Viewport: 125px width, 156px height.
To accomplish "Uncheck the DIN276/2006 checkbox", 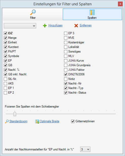I will pos(66,74).
